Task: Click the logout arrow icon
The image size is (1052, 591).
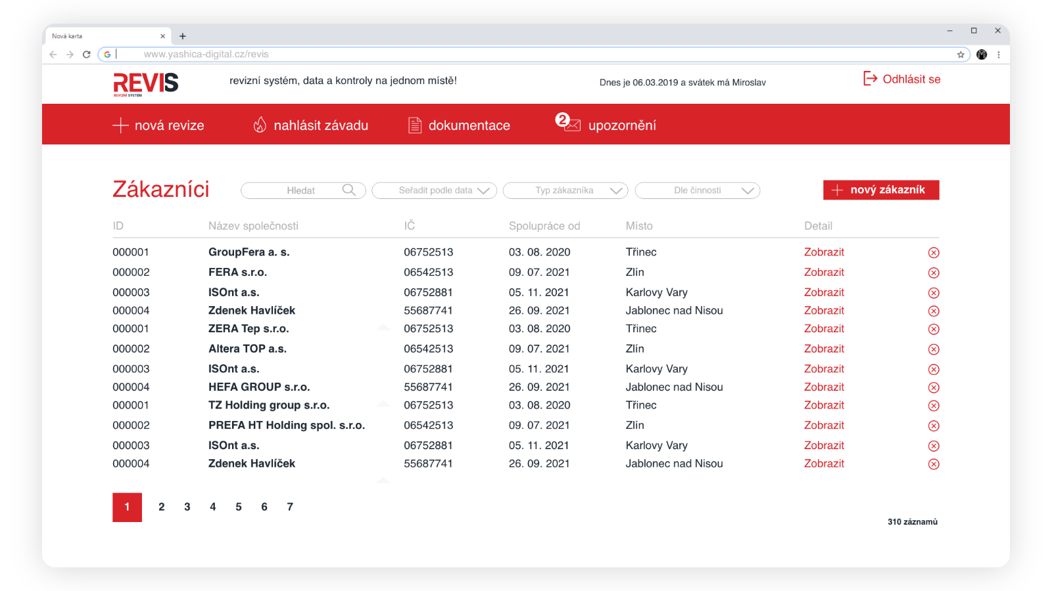Action: (x=870, y=79)
